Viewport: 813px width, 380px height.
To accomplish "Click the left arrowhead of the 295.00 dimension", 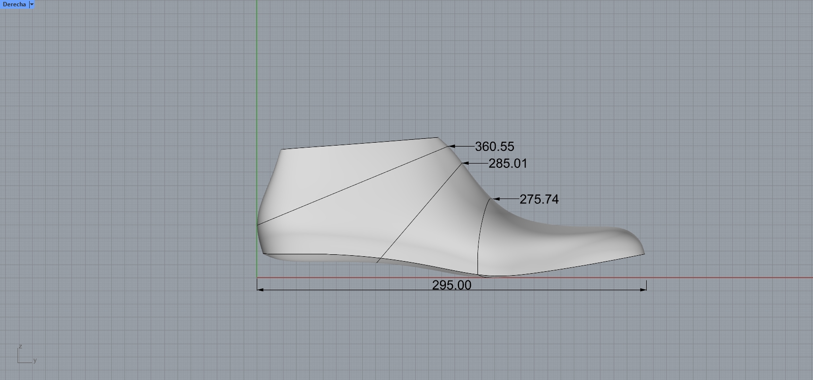I will click(x=260, y=290).
